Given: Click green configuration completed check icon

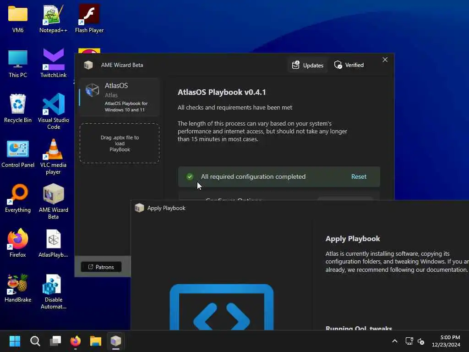Looking at the screenshot, I should coord(190,176).
